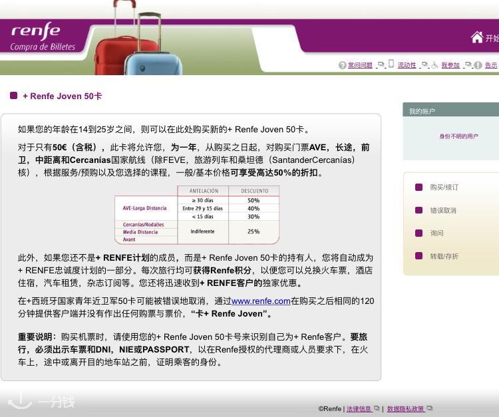Click the Avant table row label
The width and height of the screenshot is (499, 417).
click(129, 239)
